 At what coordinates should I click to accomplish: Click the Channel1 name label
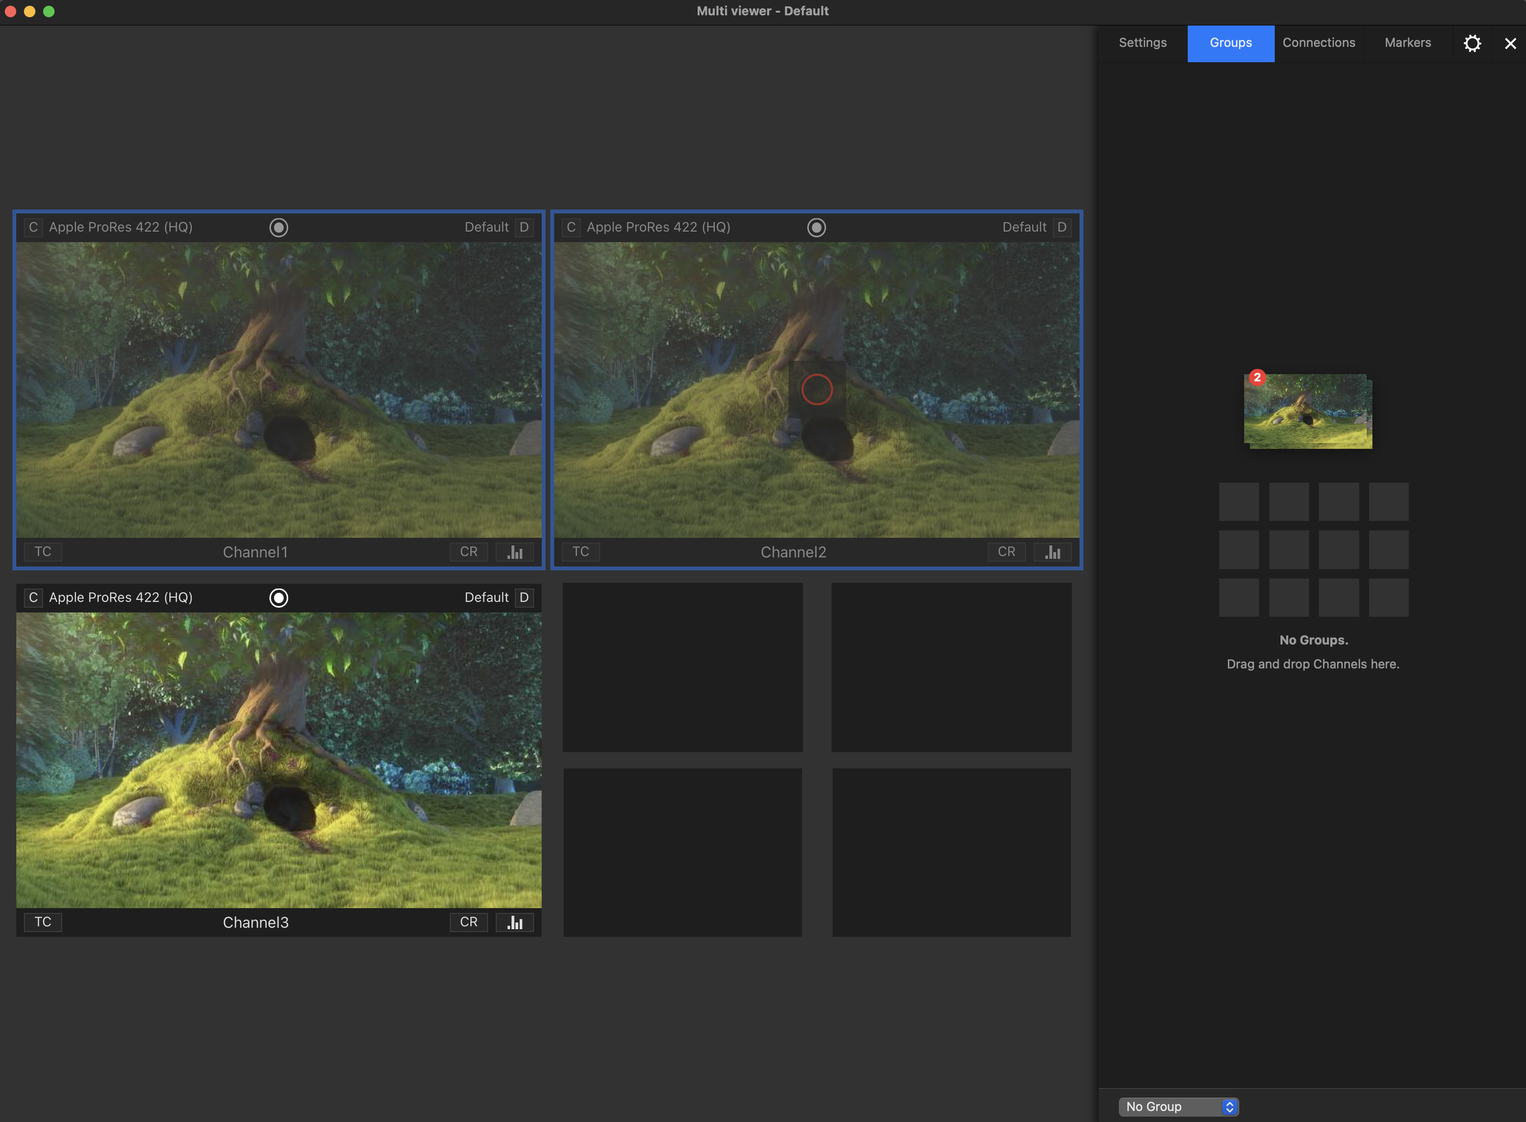[256, 552]
